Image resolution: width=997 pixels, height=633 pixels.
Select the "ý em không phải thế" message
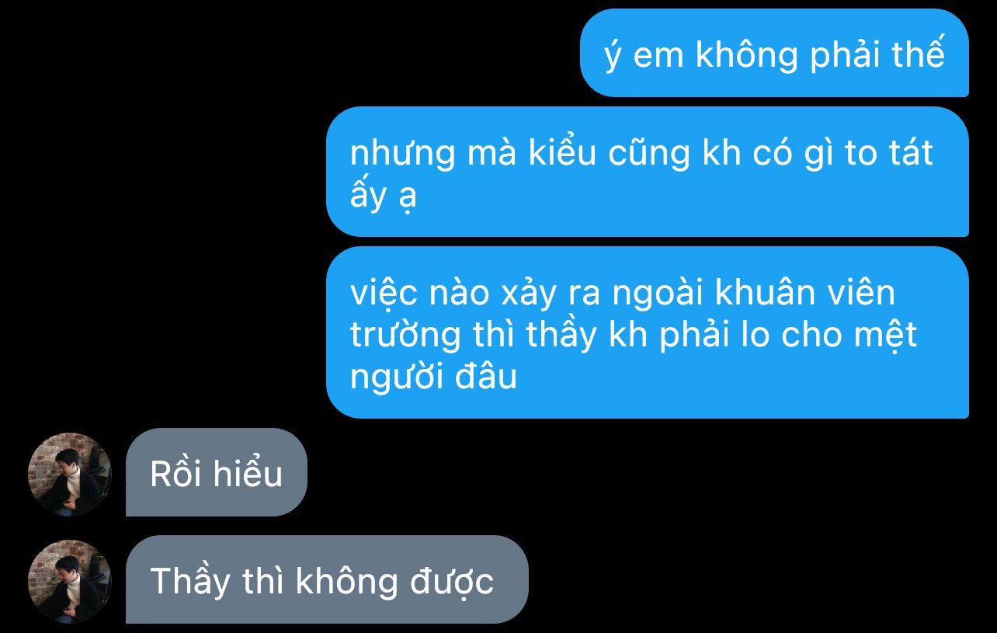774,53
